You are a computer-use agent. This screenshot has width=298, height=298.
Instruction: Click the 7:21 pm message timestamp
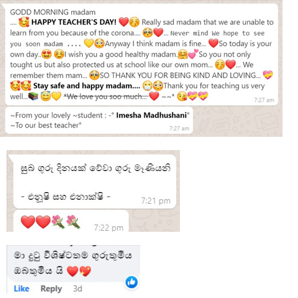(156, 201)
